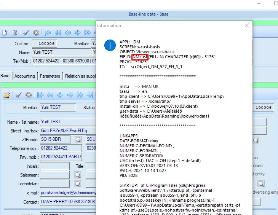278x215 pixels.
Task: Click the PID: 5028 line
Action: click(129, 175)
